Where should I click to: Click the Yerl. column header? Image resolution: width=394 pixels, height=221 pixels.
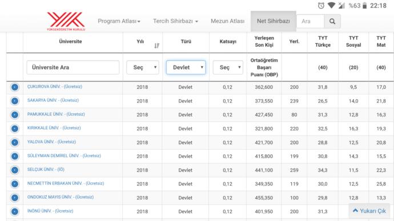tap(294, 42)
